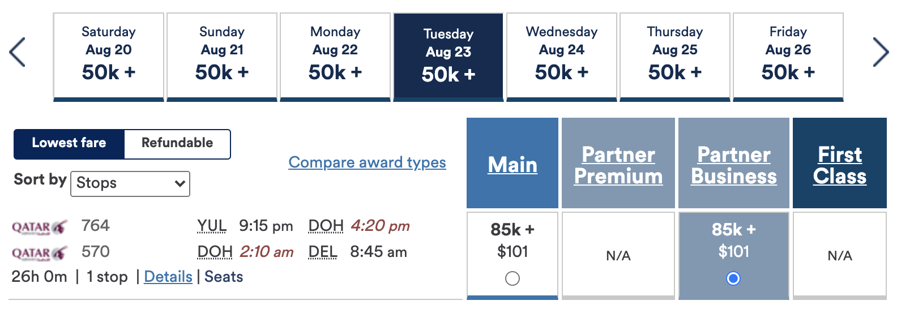Open Compare award types link

pyautogui.click(x=367, y=162)
